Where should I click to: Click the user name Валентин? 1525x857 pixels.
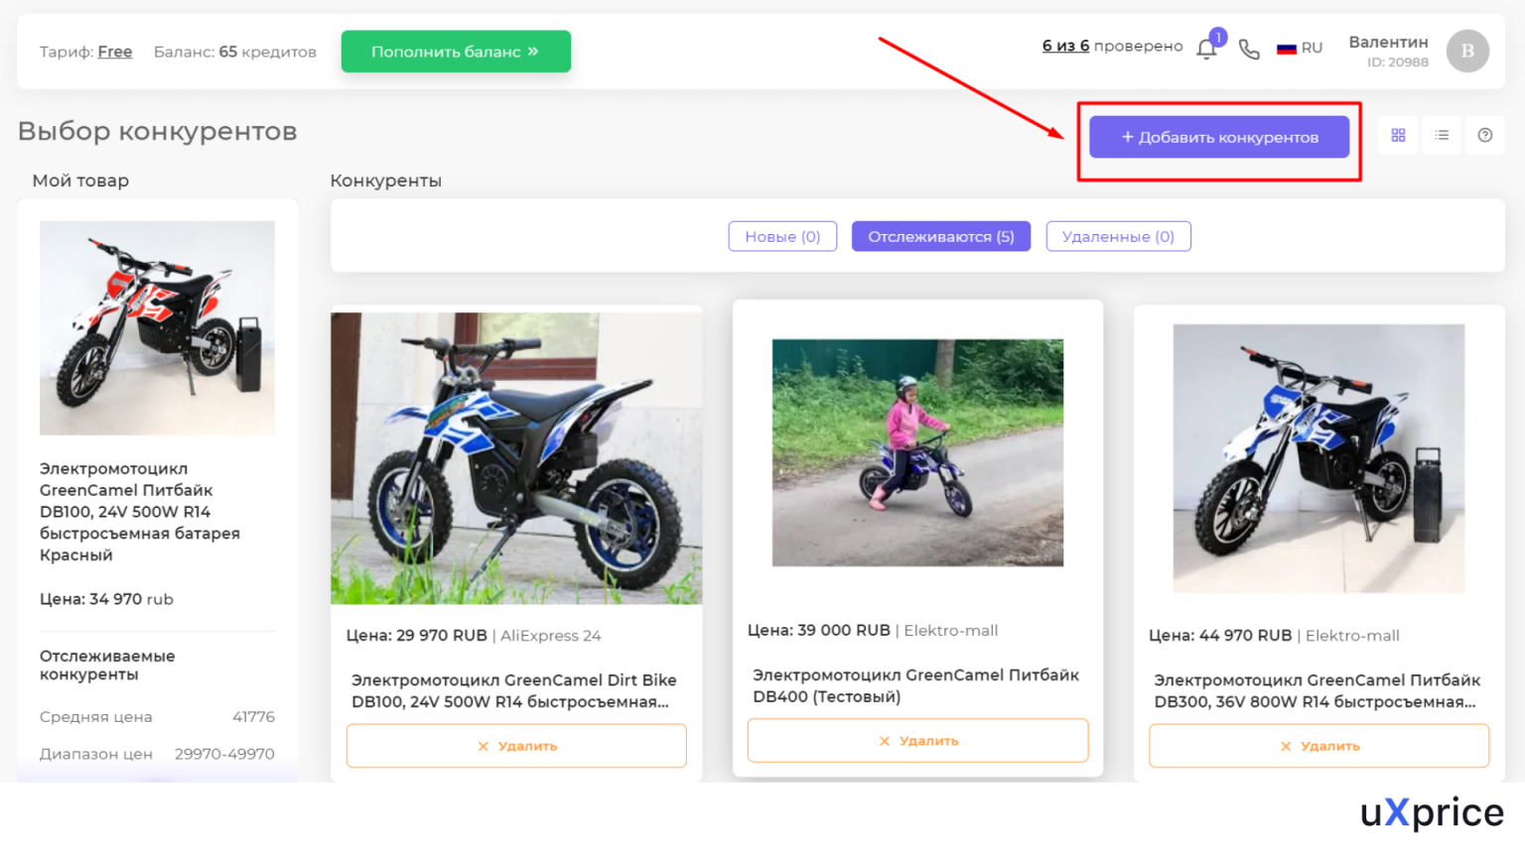click(x=1388, y=42)
